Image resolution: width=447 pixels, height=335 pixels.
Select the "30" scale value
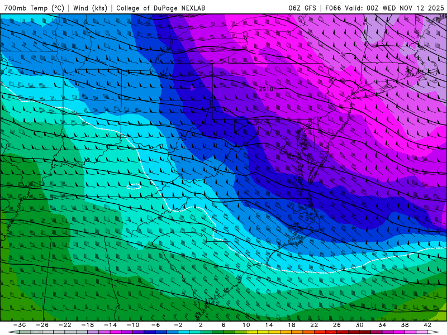click(x=359, y=325)
